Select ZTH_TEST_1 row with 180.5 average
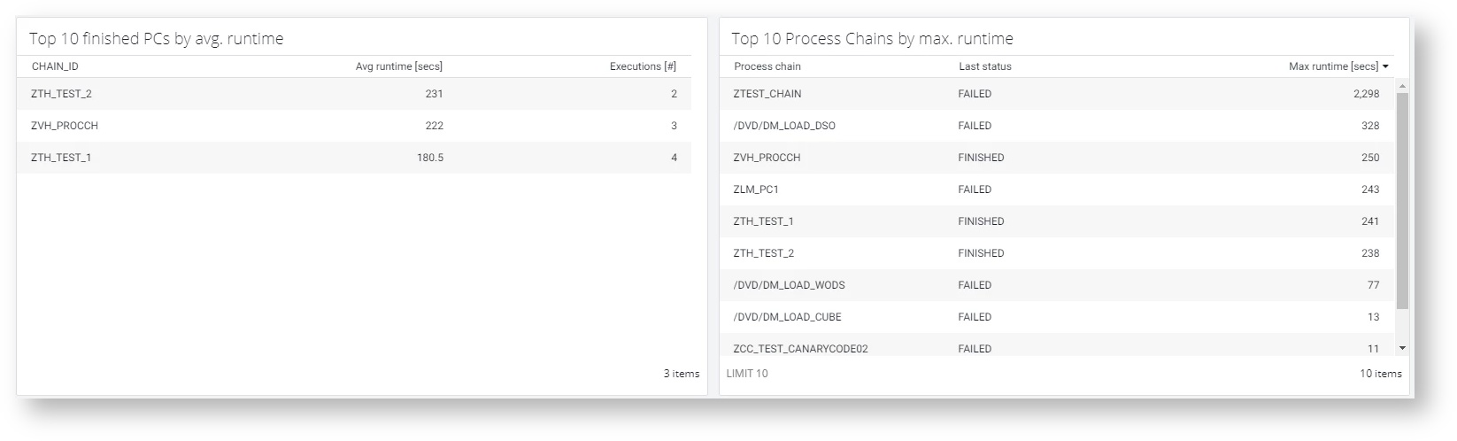 [354, 158]
